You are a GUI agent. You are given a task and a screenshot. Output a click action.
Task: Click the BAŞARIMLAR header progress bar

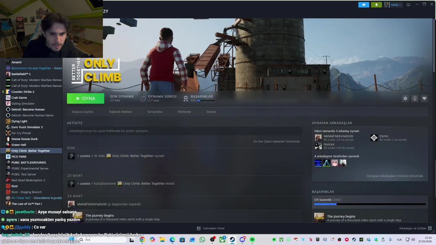pos(205,101)
